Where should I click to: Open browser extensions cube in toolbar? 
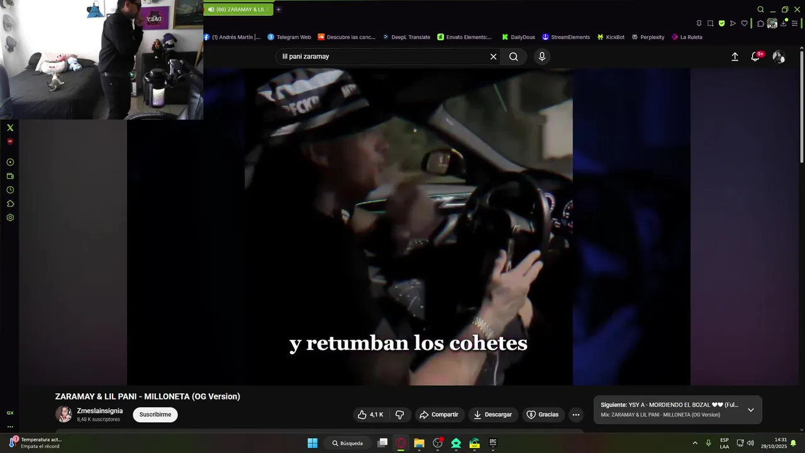click(x=760, y=23)
